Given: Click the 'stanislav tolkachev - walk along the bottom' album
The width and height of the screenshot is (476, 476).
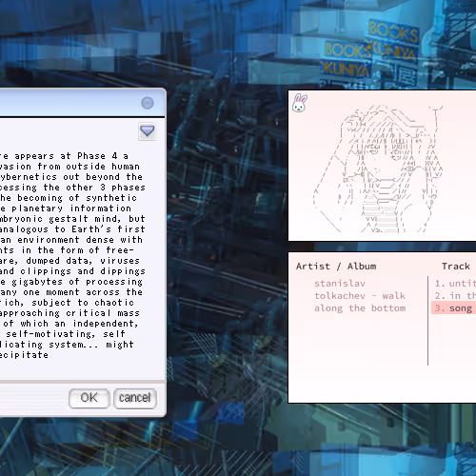Looking at the screenshot, I should [x=360, y=296].
